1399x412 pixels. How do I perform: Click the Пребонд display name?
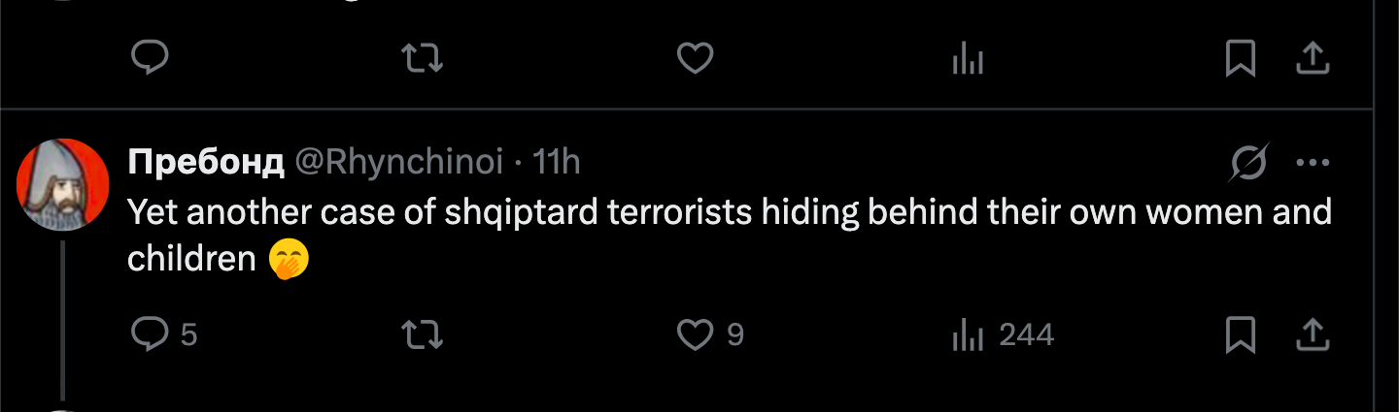(x=206, y=163)
